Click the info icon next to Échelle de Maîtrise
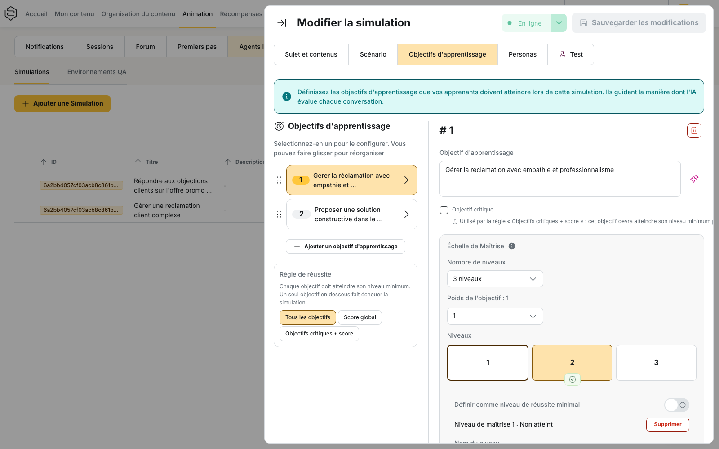The width and height of the screenshot is (719, 449). point(512,246)
